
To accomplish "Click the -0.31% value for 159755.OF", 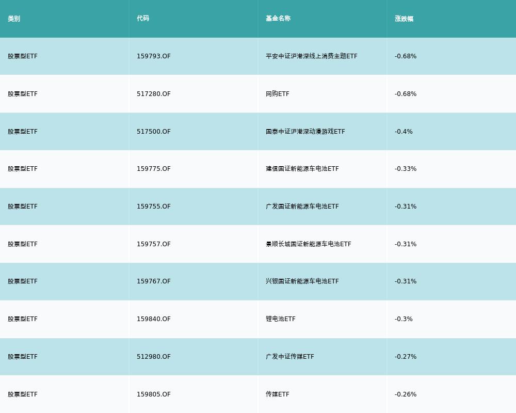I will point(406,206).
